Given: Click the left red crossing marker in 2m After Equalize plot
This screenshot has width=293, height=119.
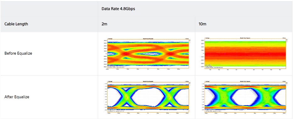Looking at the screenshot, I should coord(126,97).
